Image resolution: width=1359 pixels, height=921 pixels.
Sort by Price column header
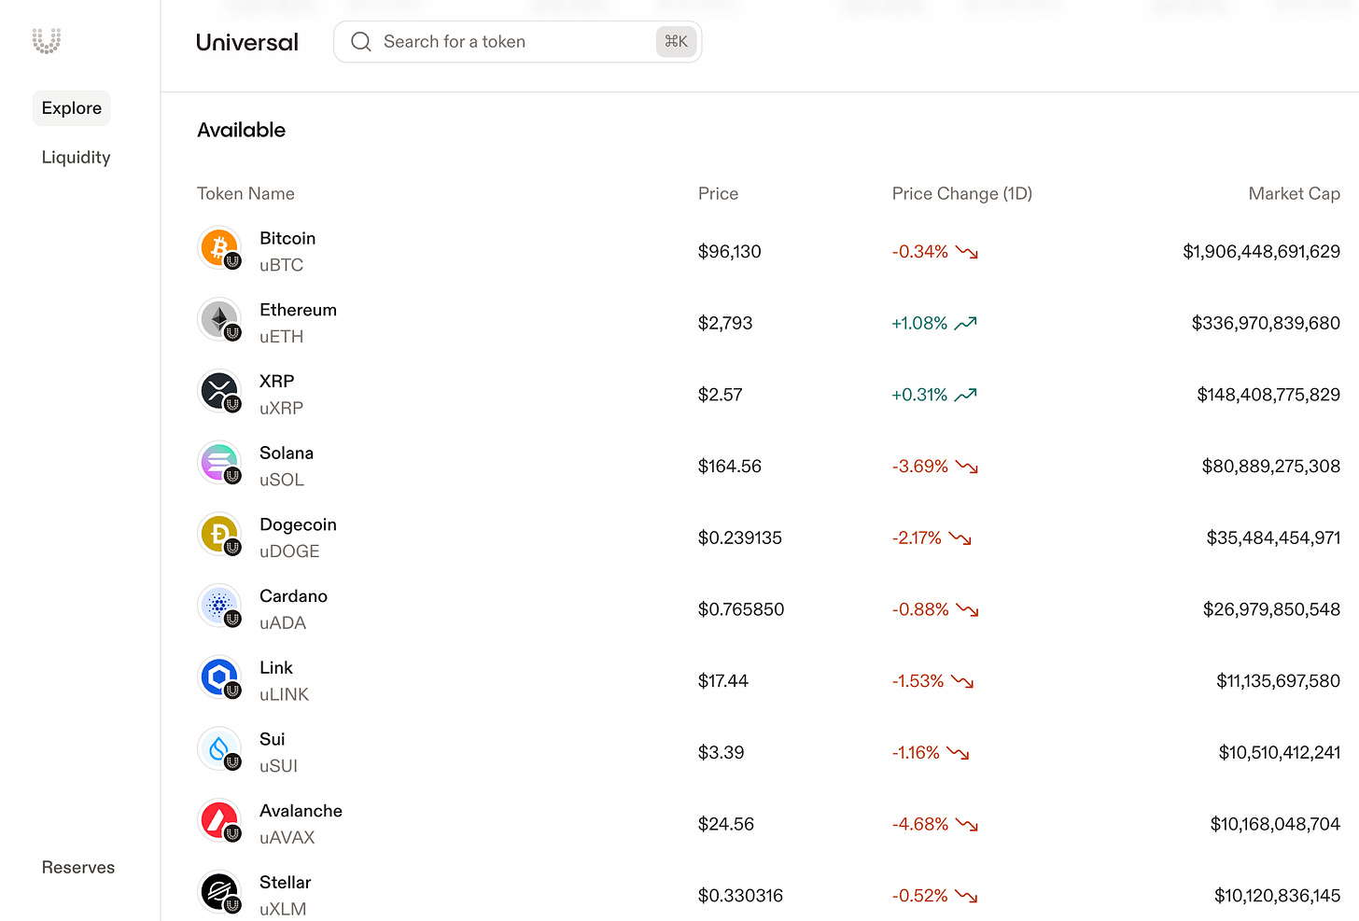tap(718, 194)
